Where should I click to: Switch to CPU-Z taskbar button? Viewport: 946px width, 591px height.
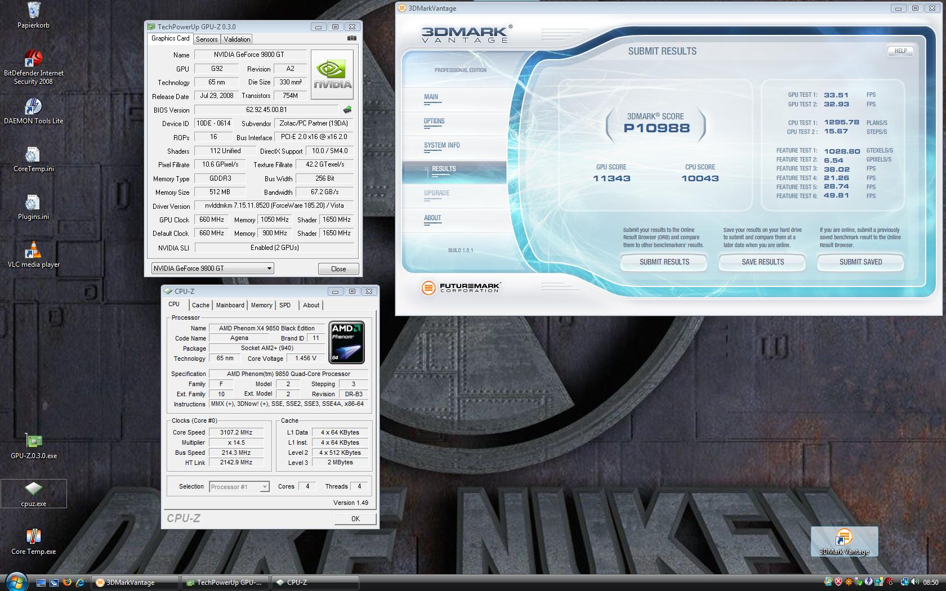[x=315, y=583]
